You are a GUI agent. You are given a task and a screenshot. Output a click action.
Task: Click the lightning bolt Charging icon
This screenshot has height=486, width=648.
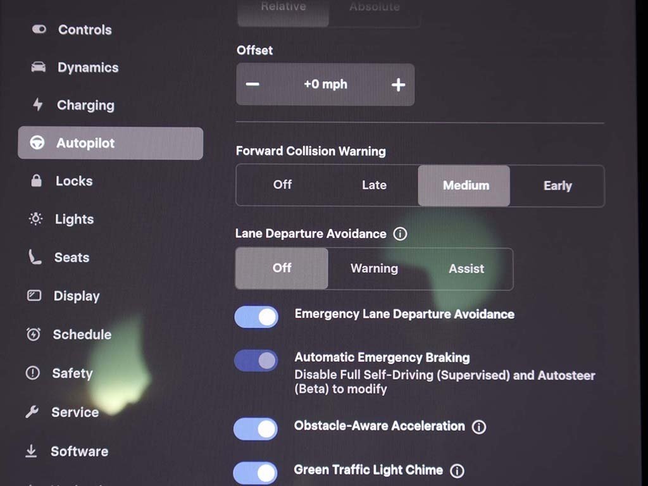38,105
